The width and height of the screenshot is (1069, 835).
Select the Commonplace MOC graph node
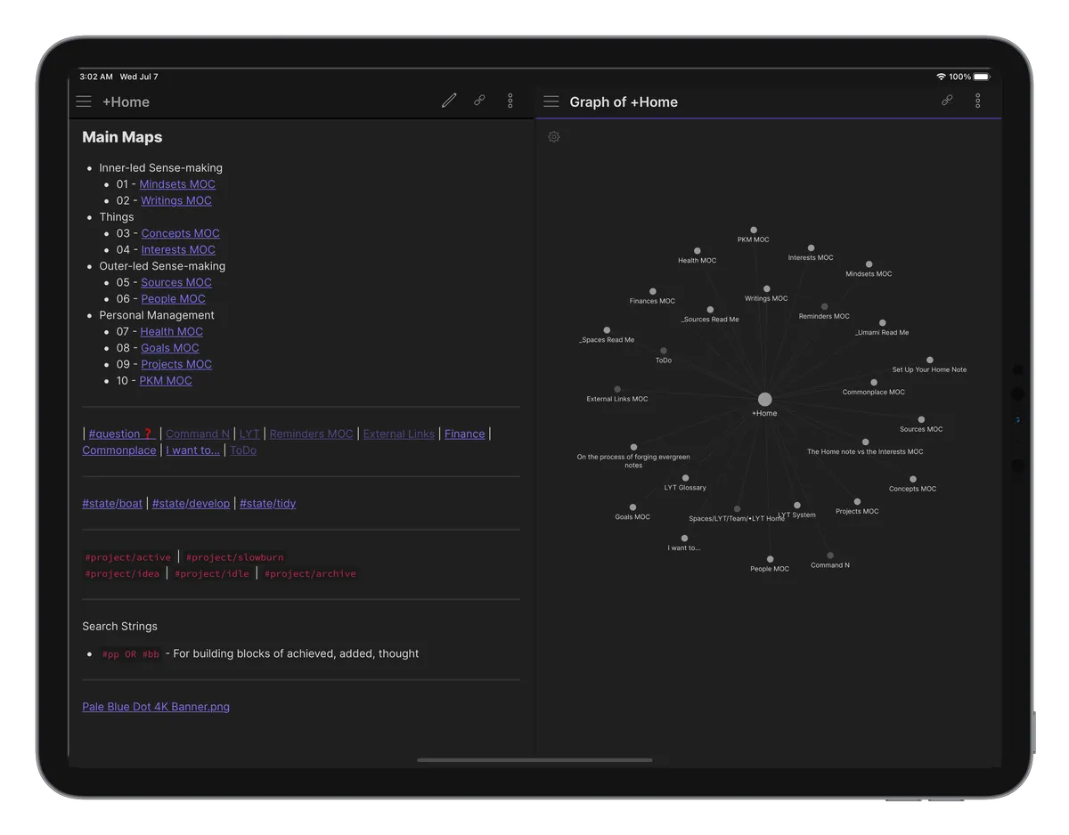874,383
